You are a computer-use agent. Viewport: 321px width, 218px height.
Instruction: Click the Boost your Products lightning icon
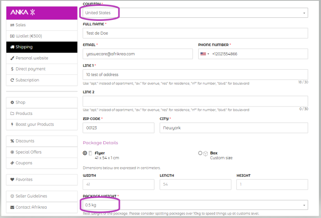click(x=12, y=124)
